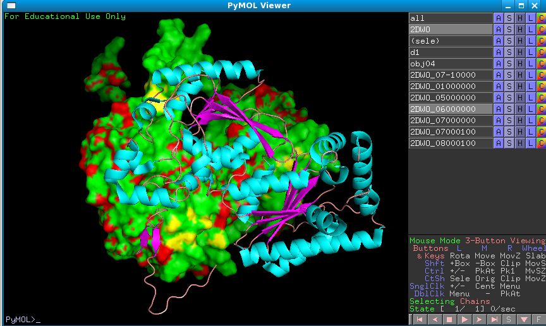Open the Action menu for all
Image resolution: width=546 pixels, height=326 pixels.
coord(499,18)
